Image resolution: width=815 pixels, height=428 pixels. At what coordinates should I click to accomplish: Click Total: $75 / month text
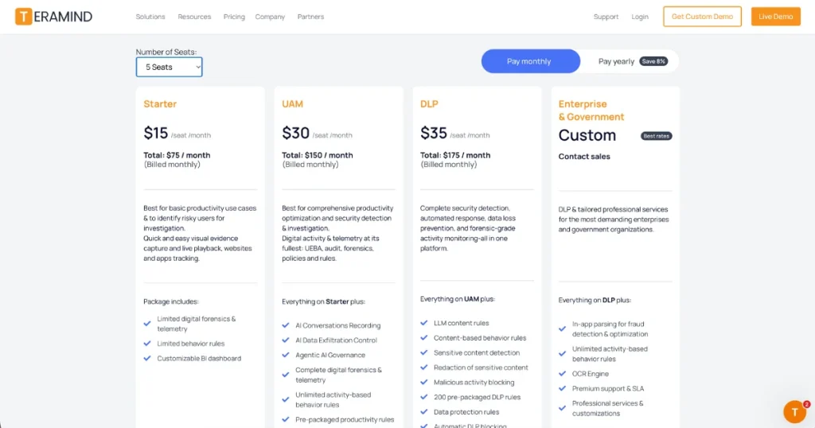pos(177,155)
